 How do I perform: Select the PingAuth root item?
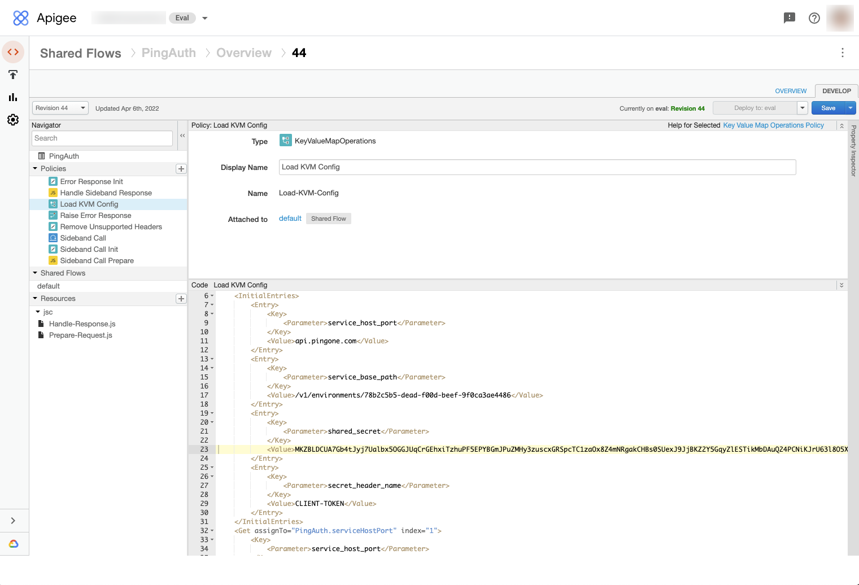point(64,156)
